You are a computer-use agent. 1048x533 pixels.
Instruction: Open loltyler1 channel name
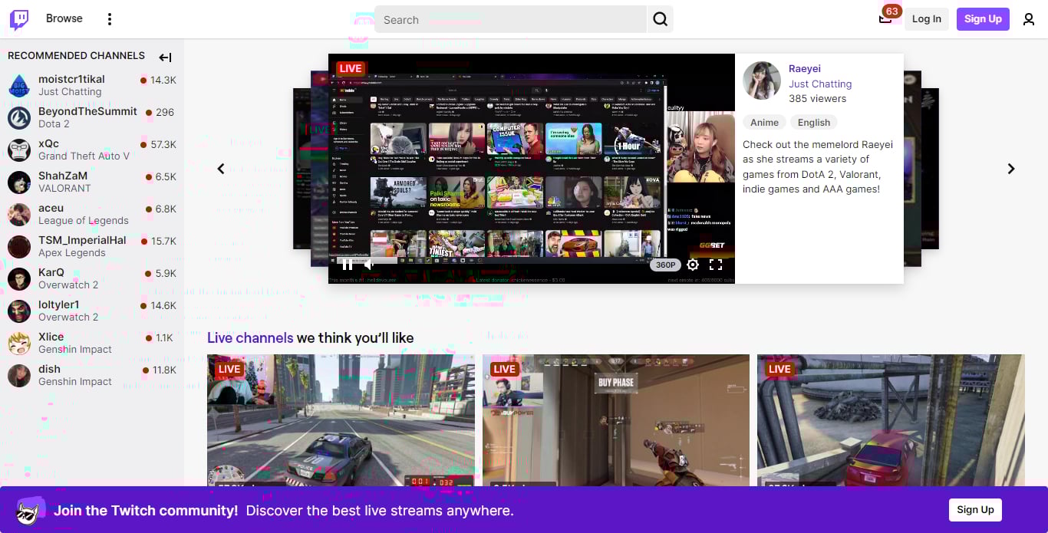[x=59, y=304]
